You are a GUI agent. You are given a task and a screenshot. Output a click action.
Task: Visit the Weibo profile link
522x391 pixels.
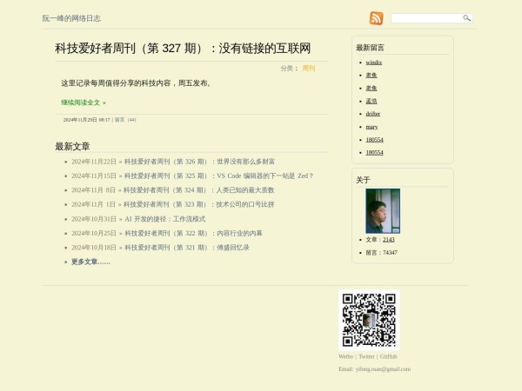345,356
